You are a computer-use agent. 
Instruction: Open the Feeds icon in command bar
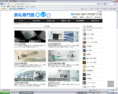click(x=86, y=9)
